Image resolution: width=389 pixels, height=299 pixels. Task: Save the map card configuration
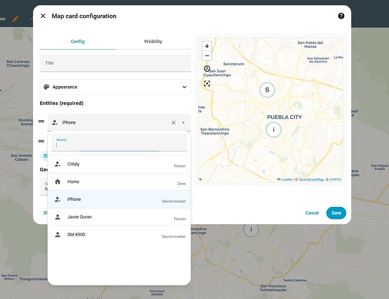336,213
